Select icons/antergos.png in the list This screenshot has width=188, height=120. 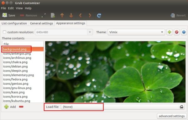23,53
